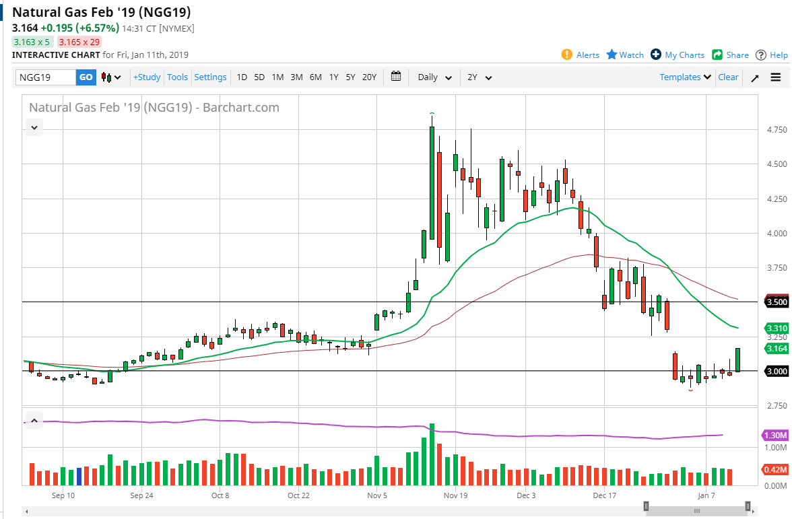This screenshot has height=519, width=792.
Task: Open the Tools menu
Action: pos(177,77)
